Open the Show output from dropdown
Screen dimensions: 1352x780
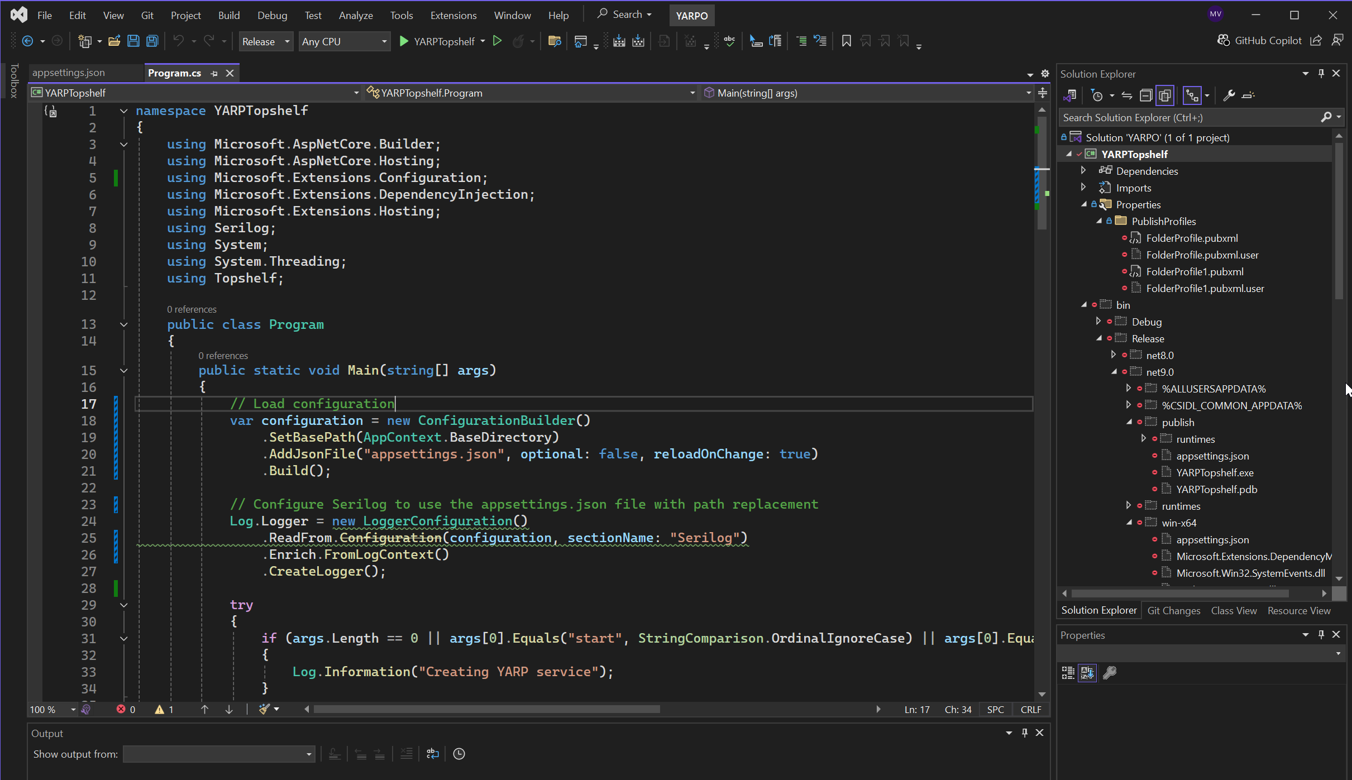pyautogui.click(x=219, y=754)
